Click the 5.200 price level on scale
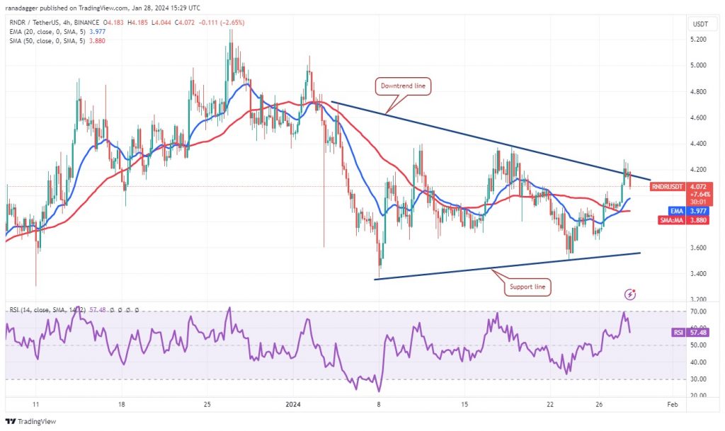 [698, 40]
